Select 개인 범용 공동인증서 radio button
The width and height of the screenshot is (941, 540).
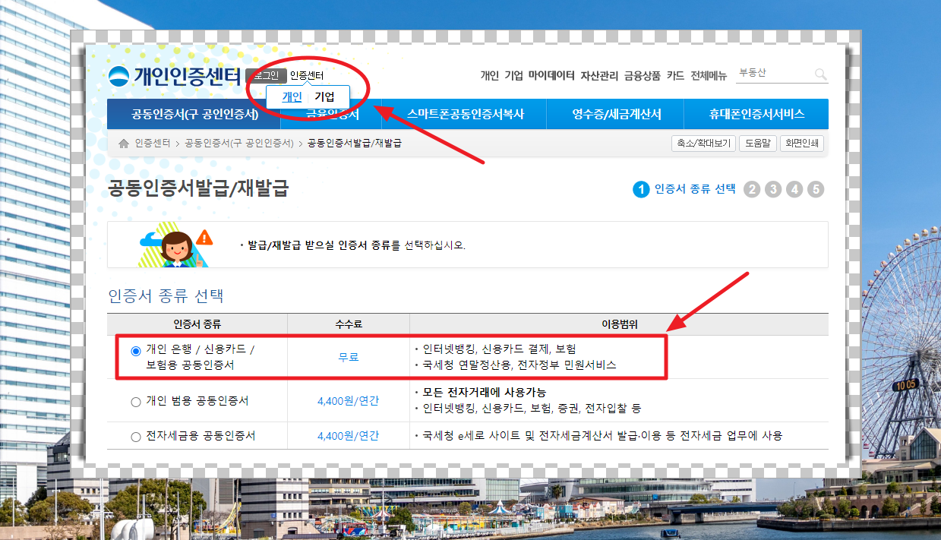coord(136,401)
